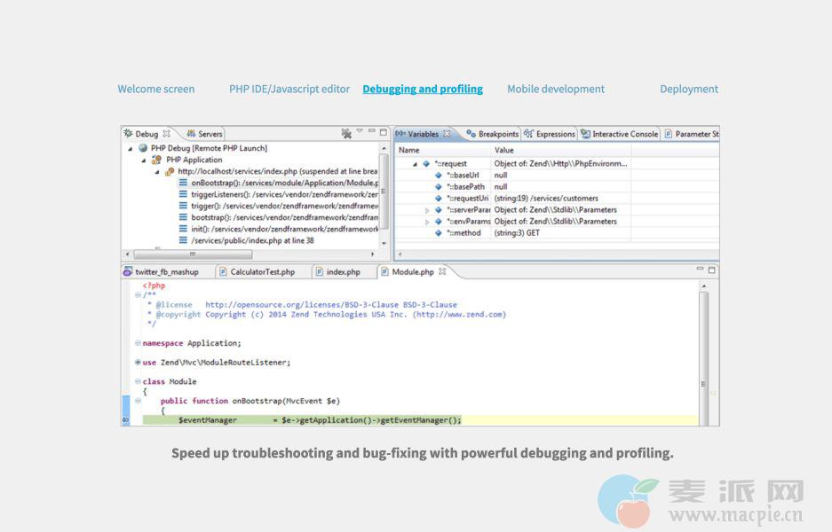
Task: Collapse the PHP Debug [Remote PHP Launch] node
Action: [131, 149]
